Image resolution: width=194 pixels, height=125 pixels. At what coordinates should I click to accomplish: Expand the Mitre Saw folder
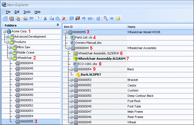(10, 47)
